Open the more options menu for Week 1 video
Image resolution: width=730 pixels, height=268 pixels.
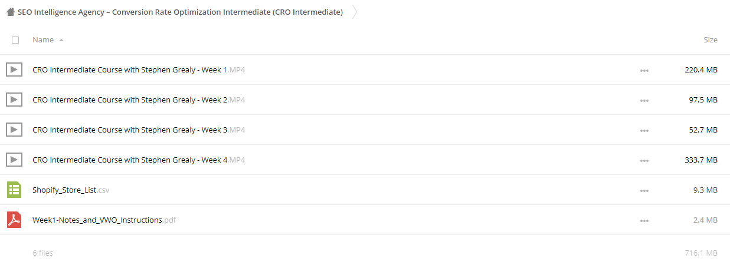(x=644, y=70)
